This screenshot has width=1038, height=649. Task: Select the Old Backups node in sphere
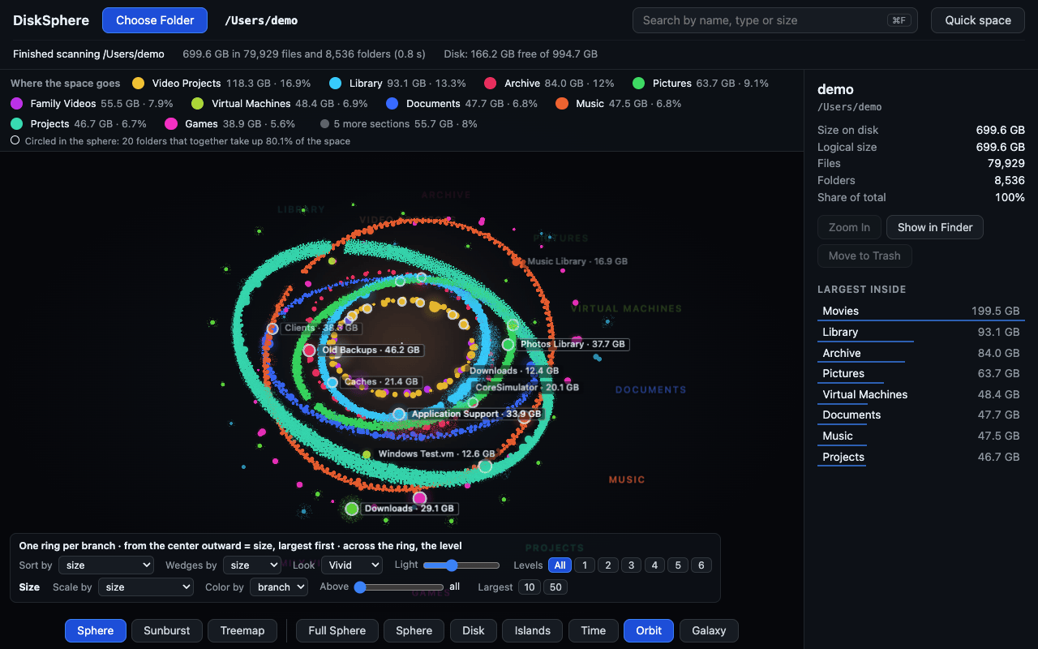pyautogui.click(x=309, y=350)
